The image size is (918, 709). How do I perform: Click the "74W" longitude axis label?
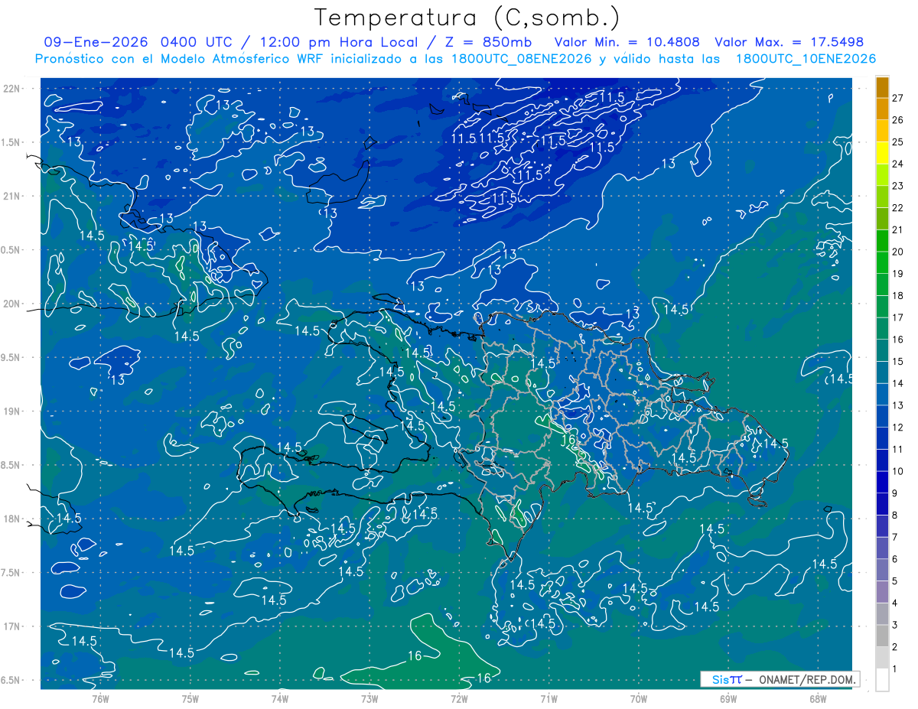tap(280, 699)
